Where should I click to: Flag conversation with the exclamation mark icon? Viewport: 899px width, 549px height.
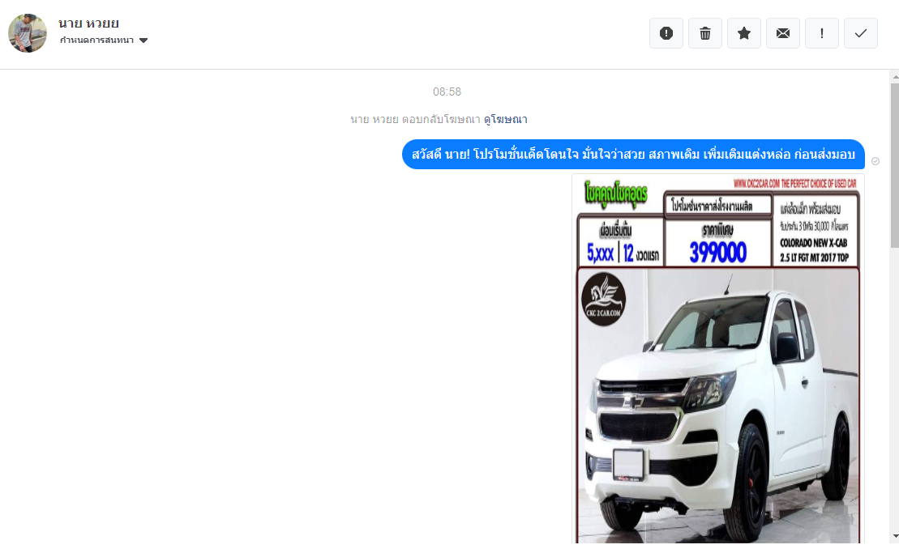point(822,33)
